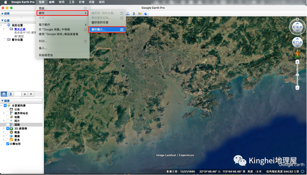Click the search magnifier icon in places panel
This screenshot has width=307, height=175.
[4, 94]
